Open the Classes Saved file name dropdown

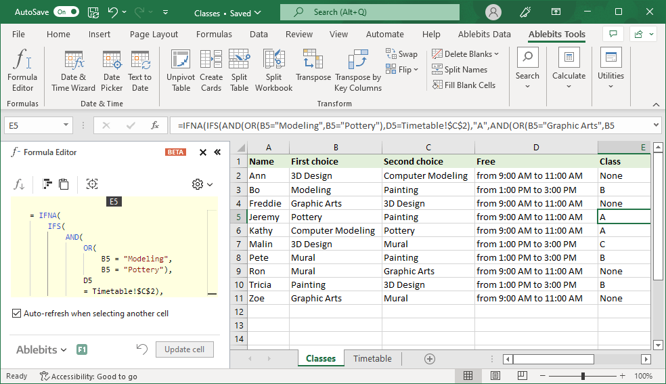(x=227, y=13)
